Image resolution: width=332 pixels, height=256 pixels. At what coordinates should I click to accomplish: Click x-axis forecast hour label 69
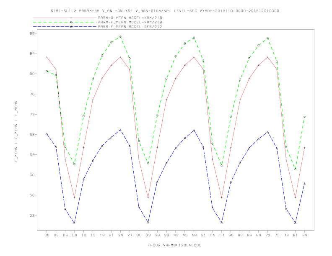tap(259, 235)
